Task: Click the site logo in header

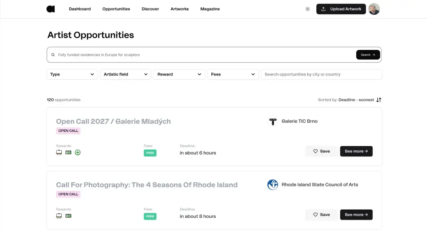Action: (51, 9)
